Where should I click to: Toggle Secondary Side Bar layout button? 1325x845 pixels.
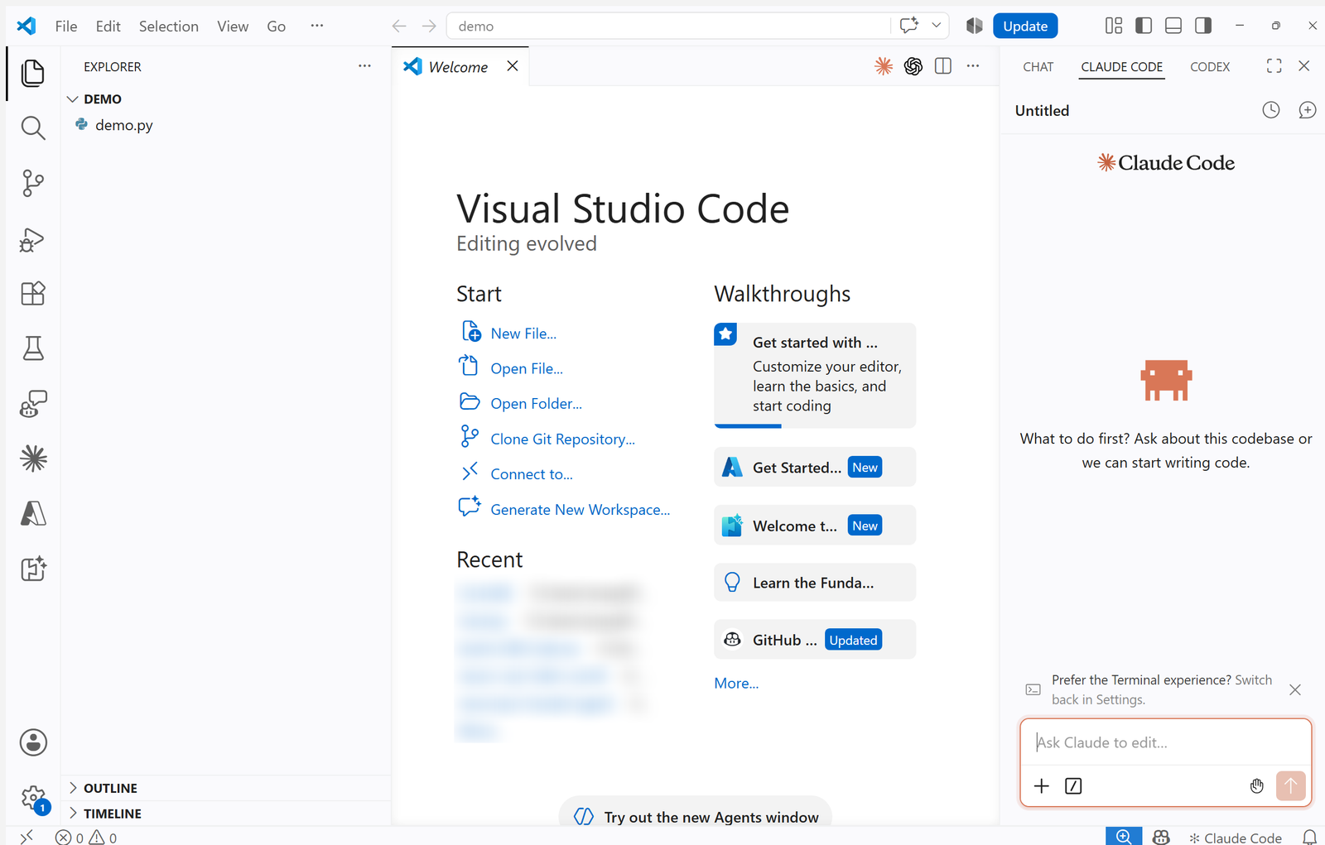[1203, 26]
